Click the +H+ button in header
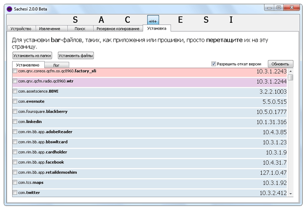The width and height of the screenshot is (307, 209). 153,20
